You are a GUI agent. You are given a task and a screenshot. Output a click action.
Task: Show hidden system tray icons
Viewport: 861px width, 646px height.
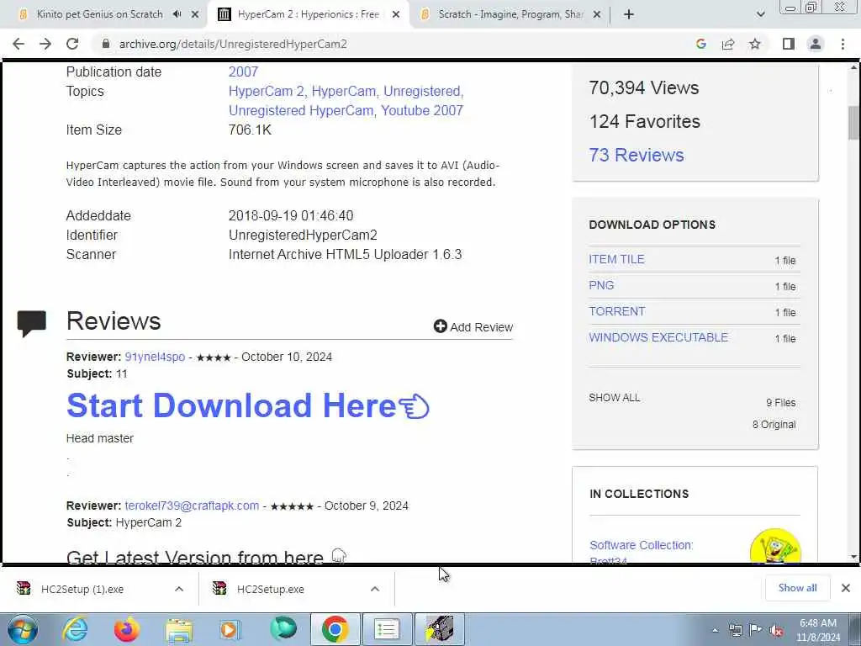pyautogui.click(x=715, y=631)
